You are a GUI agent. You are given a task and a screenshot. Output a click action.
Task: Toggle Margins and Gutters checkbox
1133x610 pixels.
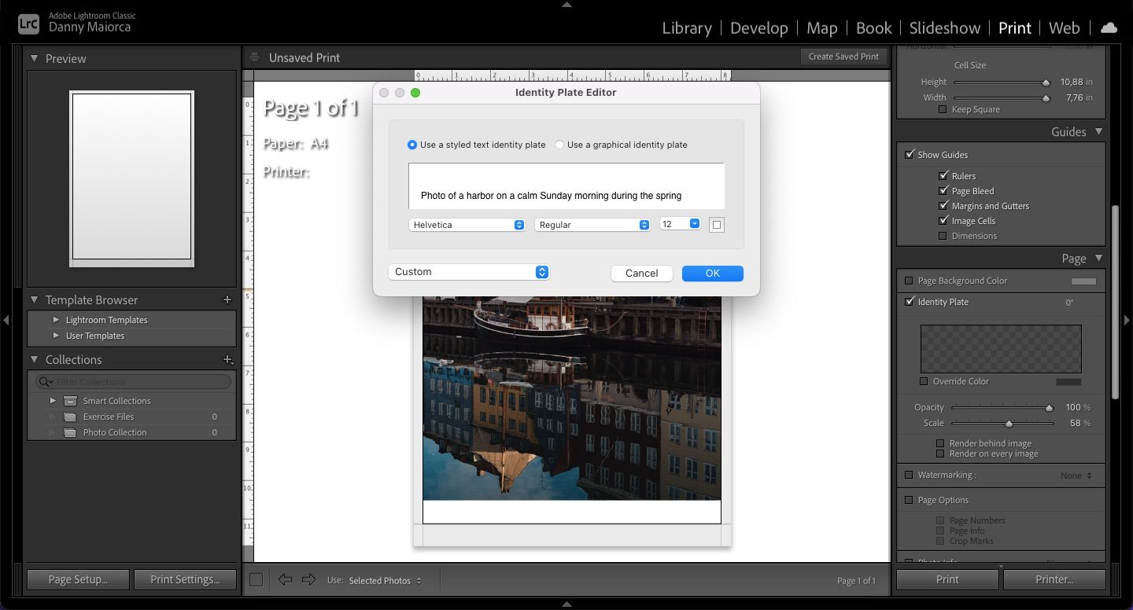point(943,205)
